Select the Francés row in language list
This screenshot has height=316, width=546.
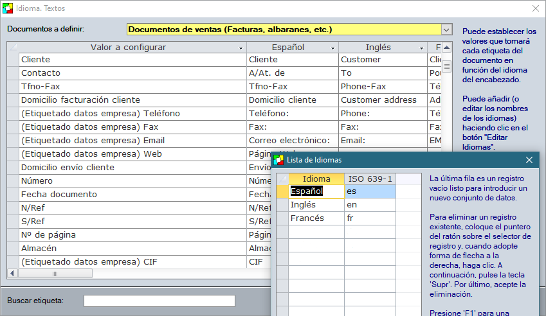[x=316, y=218]
